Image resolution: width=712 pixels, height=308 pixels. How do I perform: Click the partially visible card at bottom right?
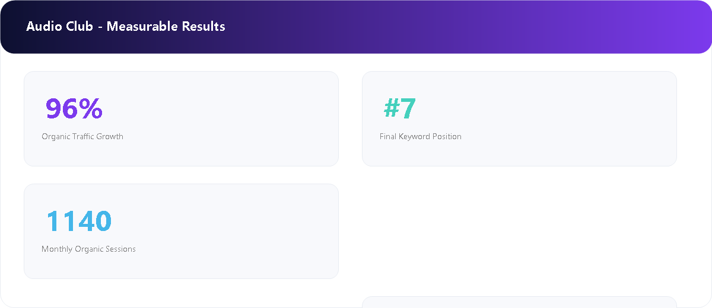[519, 302]
